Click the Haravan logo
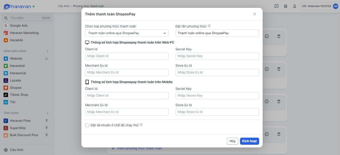This screenshot has height=155, width=340. (x=17, y=6)
